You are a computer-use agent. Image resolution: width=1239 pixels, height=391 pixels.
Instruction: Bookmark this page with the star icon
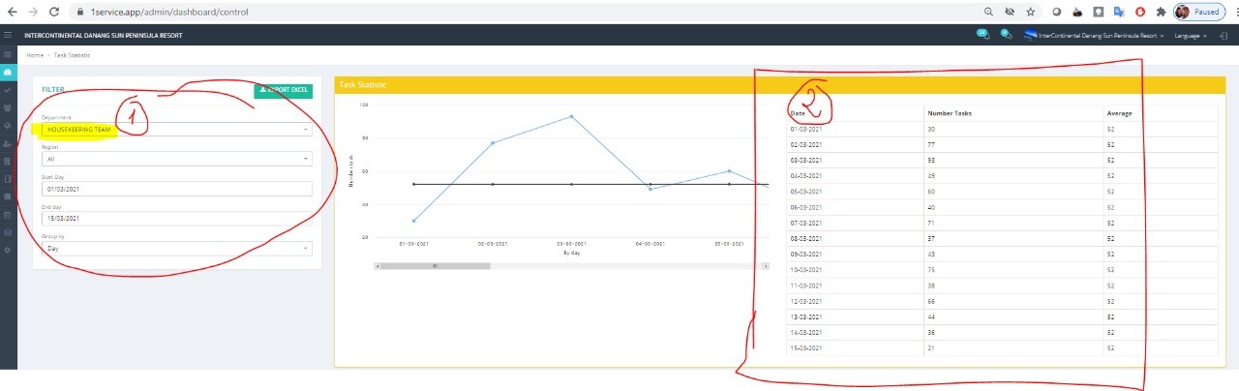click(1030, 12)
